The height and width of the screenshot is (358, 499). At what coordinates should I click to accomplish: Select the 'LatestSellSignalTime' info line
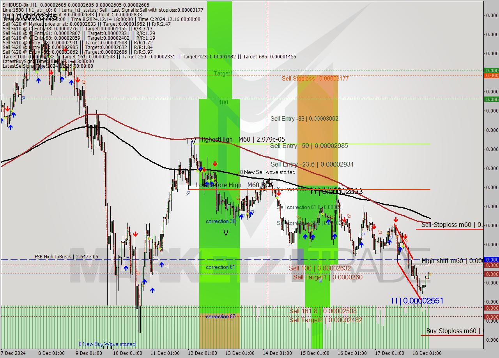point(48,66)
